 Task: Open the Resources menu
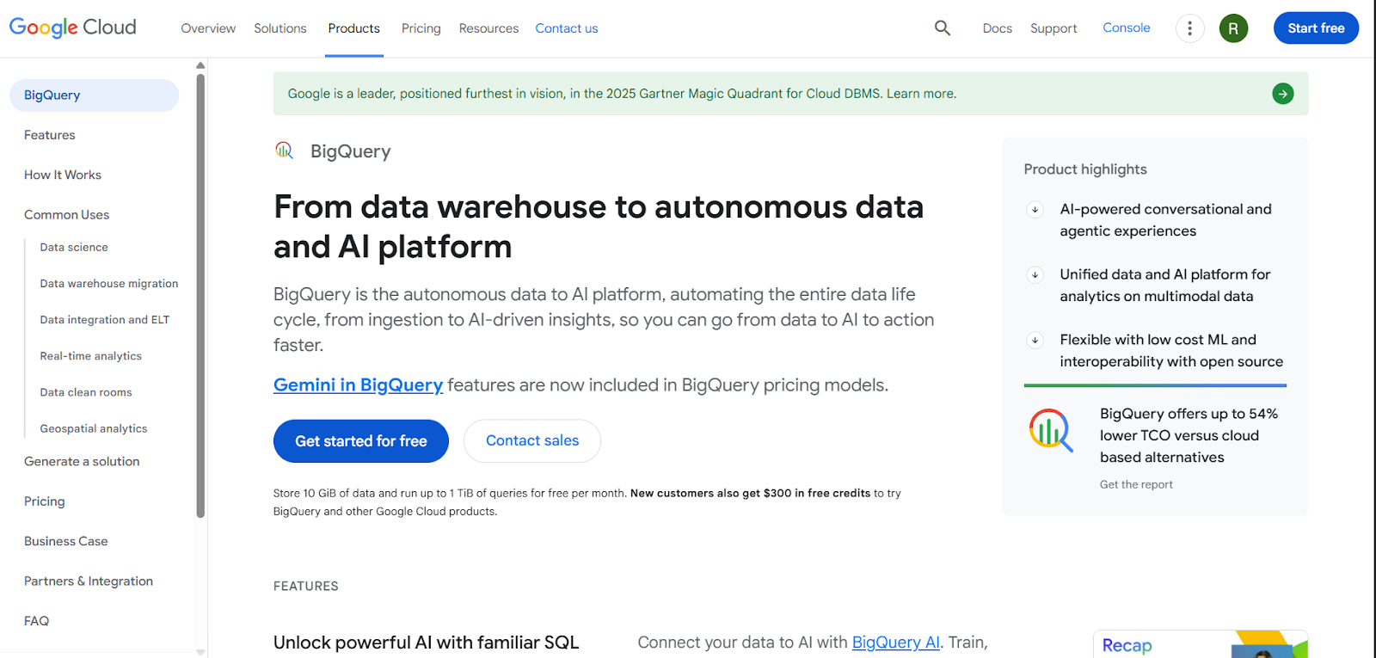pyautogui.click(x=488, y=28)
